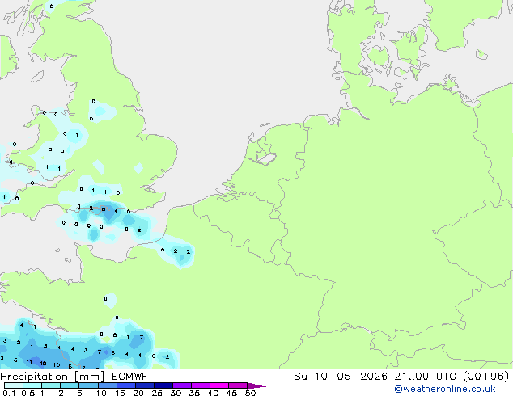
Task: Choose the 10–15 mm legend color box
Action: tap(107, 385)
